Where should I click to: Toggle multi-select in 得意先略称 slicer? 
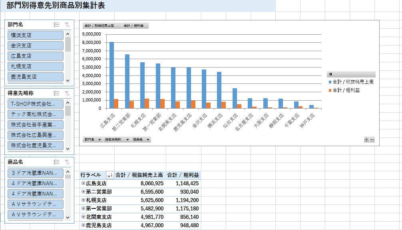[x=57, y=93]
